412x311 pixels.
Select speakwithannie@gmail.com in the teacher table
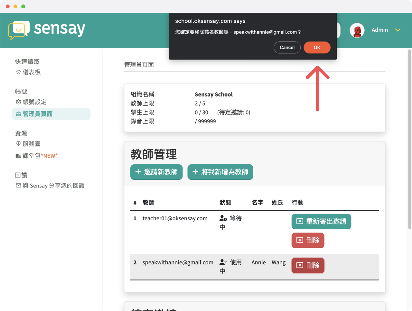(x=178, y=262)
